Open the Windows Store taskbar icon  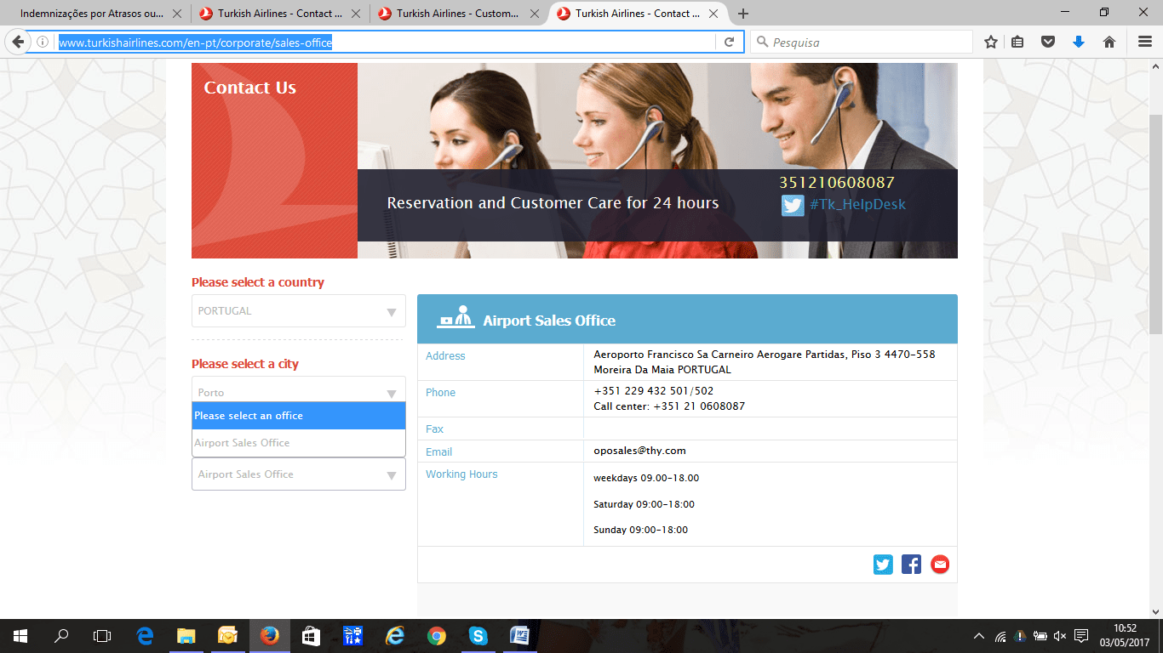312,636
